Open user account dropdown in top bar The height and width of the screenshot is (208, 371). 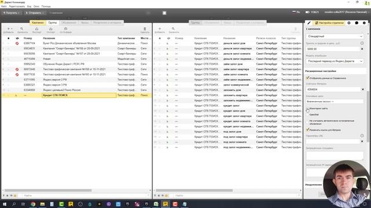(347, 12)
